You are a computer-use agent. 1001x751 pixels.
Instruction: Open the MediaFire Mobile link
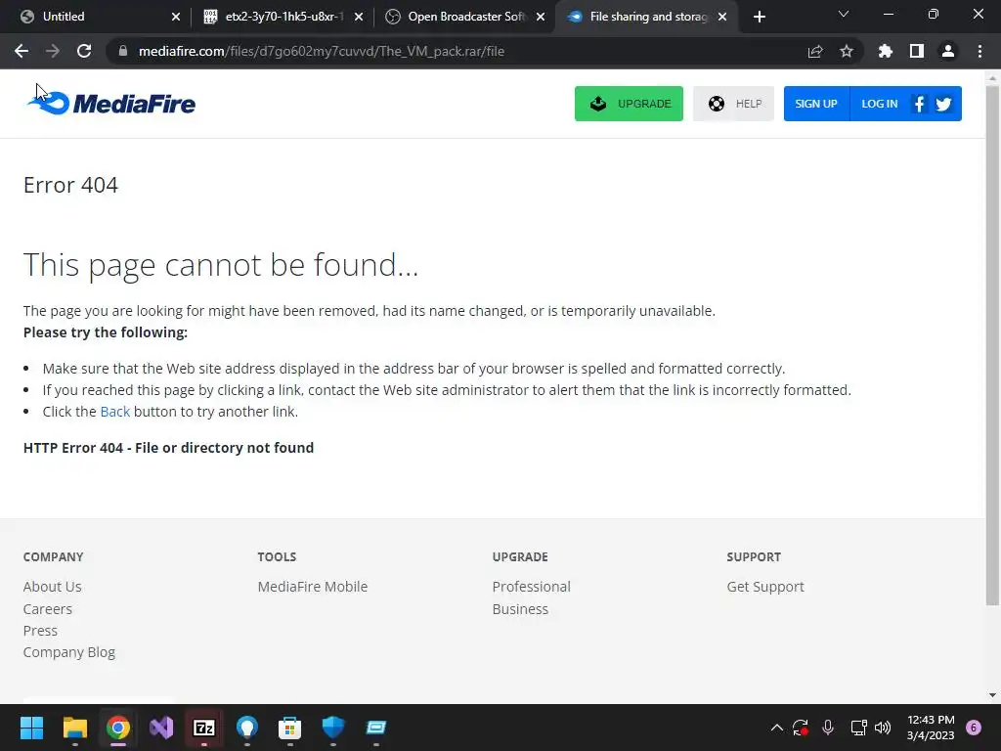click(x=312, y=587)
